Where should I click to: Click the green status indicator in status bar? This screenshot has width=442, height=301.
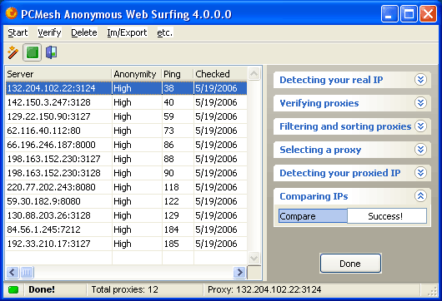point(13,289)
